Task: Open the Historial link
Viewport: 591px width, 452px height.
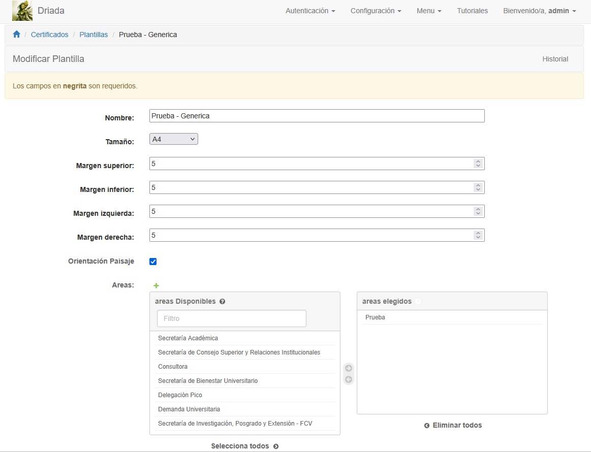Action: coord(555,59)
